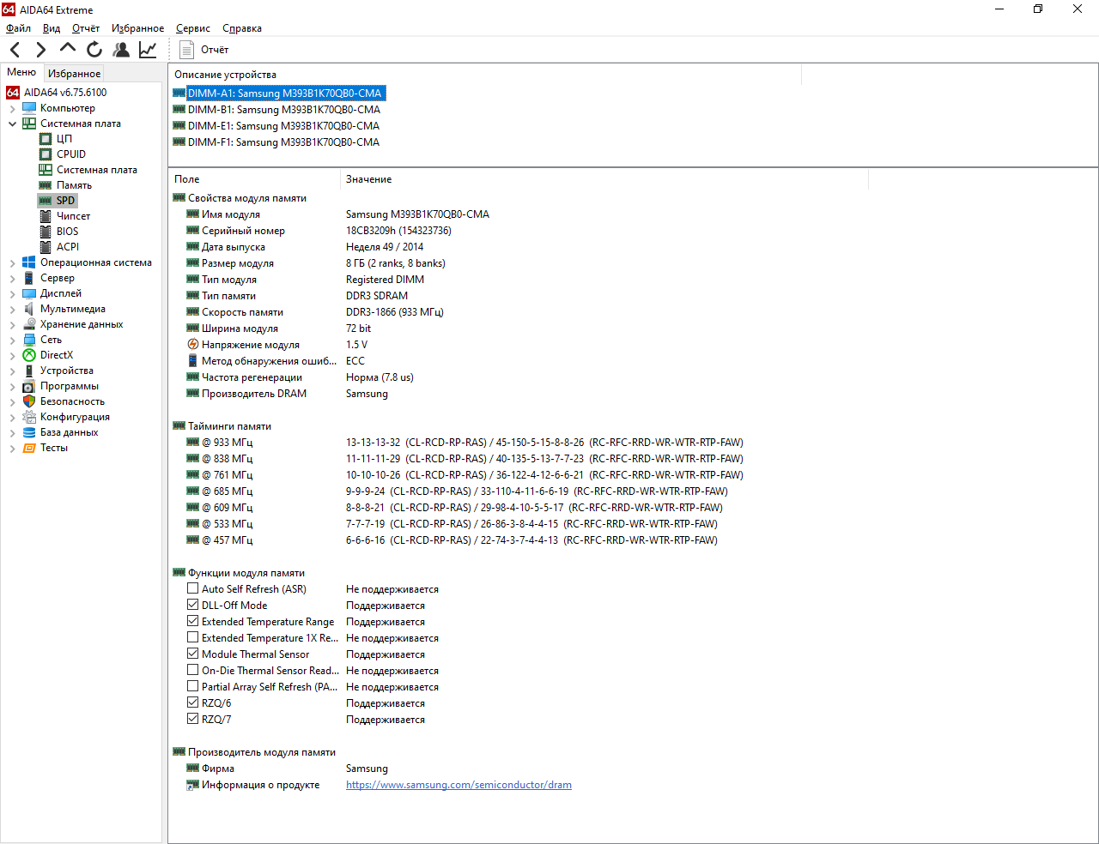Expand the Компьютер tree node
The height and width of the screenshot is (844, 1099).
click(x=12, y=108)
